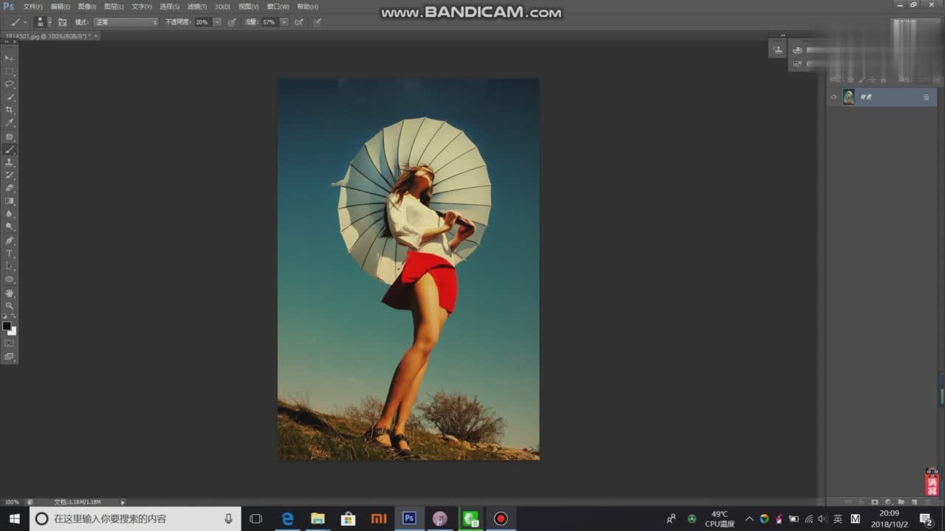This screenshot has width=945, height=531.
Task: Open the collapsed Swatches panel icon
Action: [797, 64]
